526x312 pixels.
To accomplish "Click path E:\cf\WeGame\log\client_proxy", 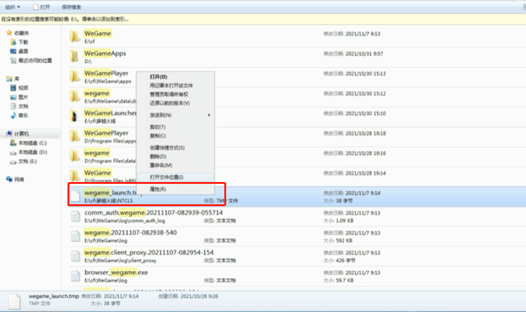I will [x=120, y=261].
